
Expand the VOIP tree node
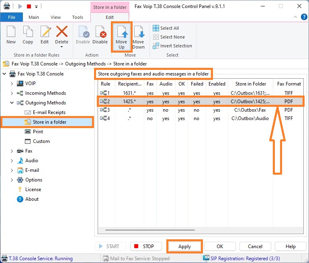(x=12, y=84)
